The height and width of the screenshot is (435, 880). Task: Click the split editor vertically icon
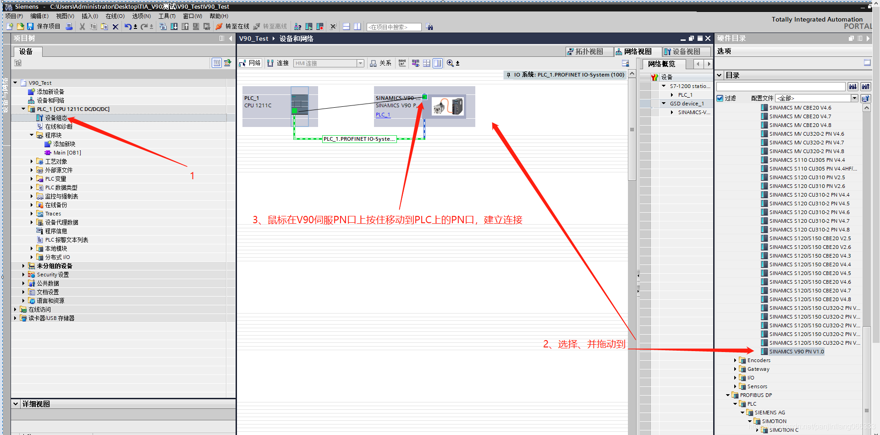(x=357, y=27)
